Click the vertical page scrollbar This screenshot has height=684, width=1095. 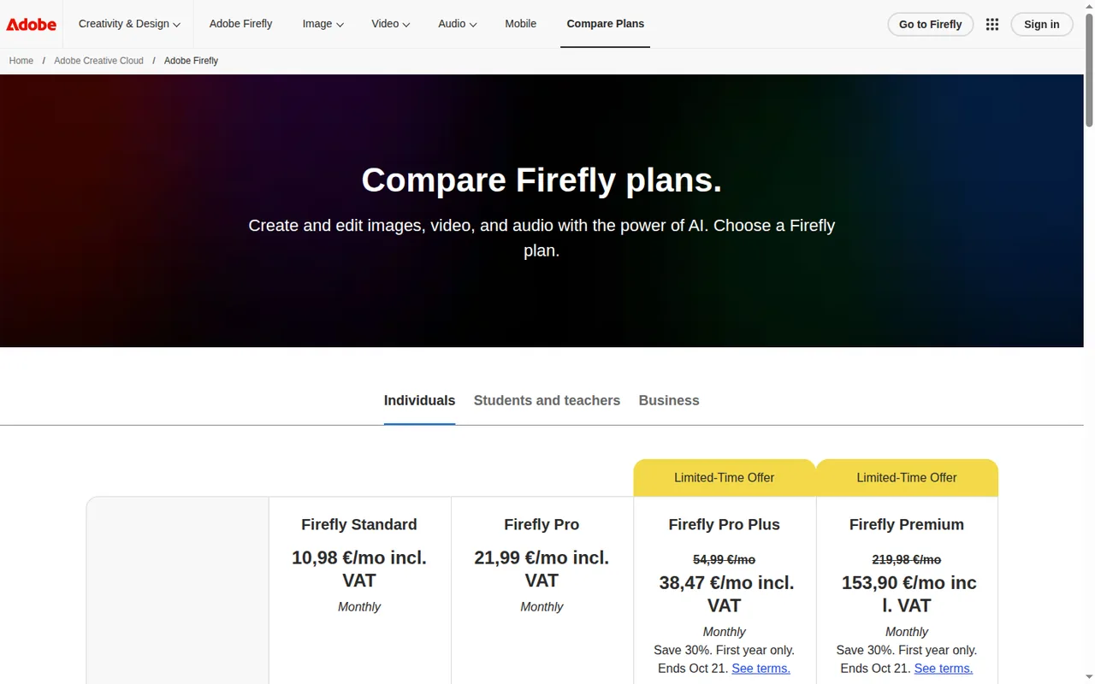pyautogui.click(x=1089, y=342)
